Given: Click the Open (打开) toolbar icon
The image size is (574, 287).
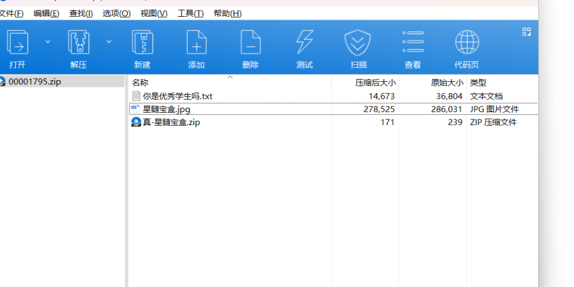Looking at the screenshot, I should [x=17, y=43].
